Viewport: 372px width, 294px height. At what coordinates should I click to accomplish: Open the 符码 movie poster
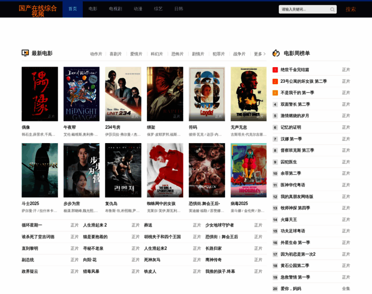[x=207, y=94]
